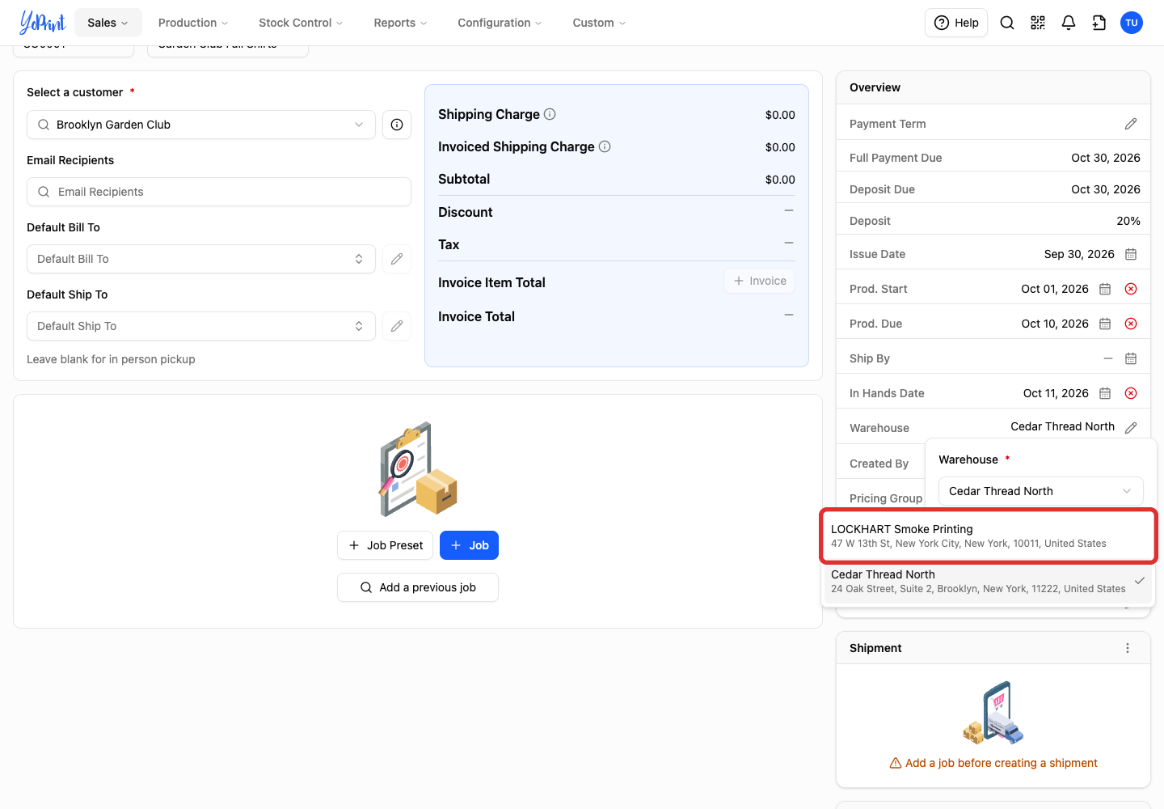
Task: Expand the Warehouse Cedar Thread North combo box
Action: point(1041,491)
